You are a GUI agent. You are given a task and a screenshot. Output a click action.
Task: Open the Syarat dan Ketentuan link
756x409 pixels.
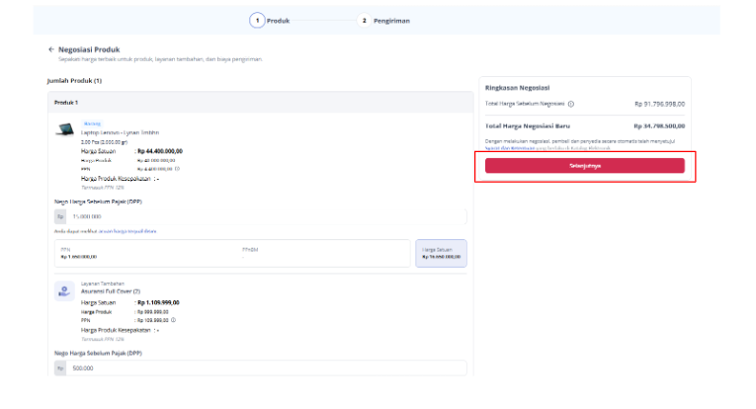pos(510,148)
